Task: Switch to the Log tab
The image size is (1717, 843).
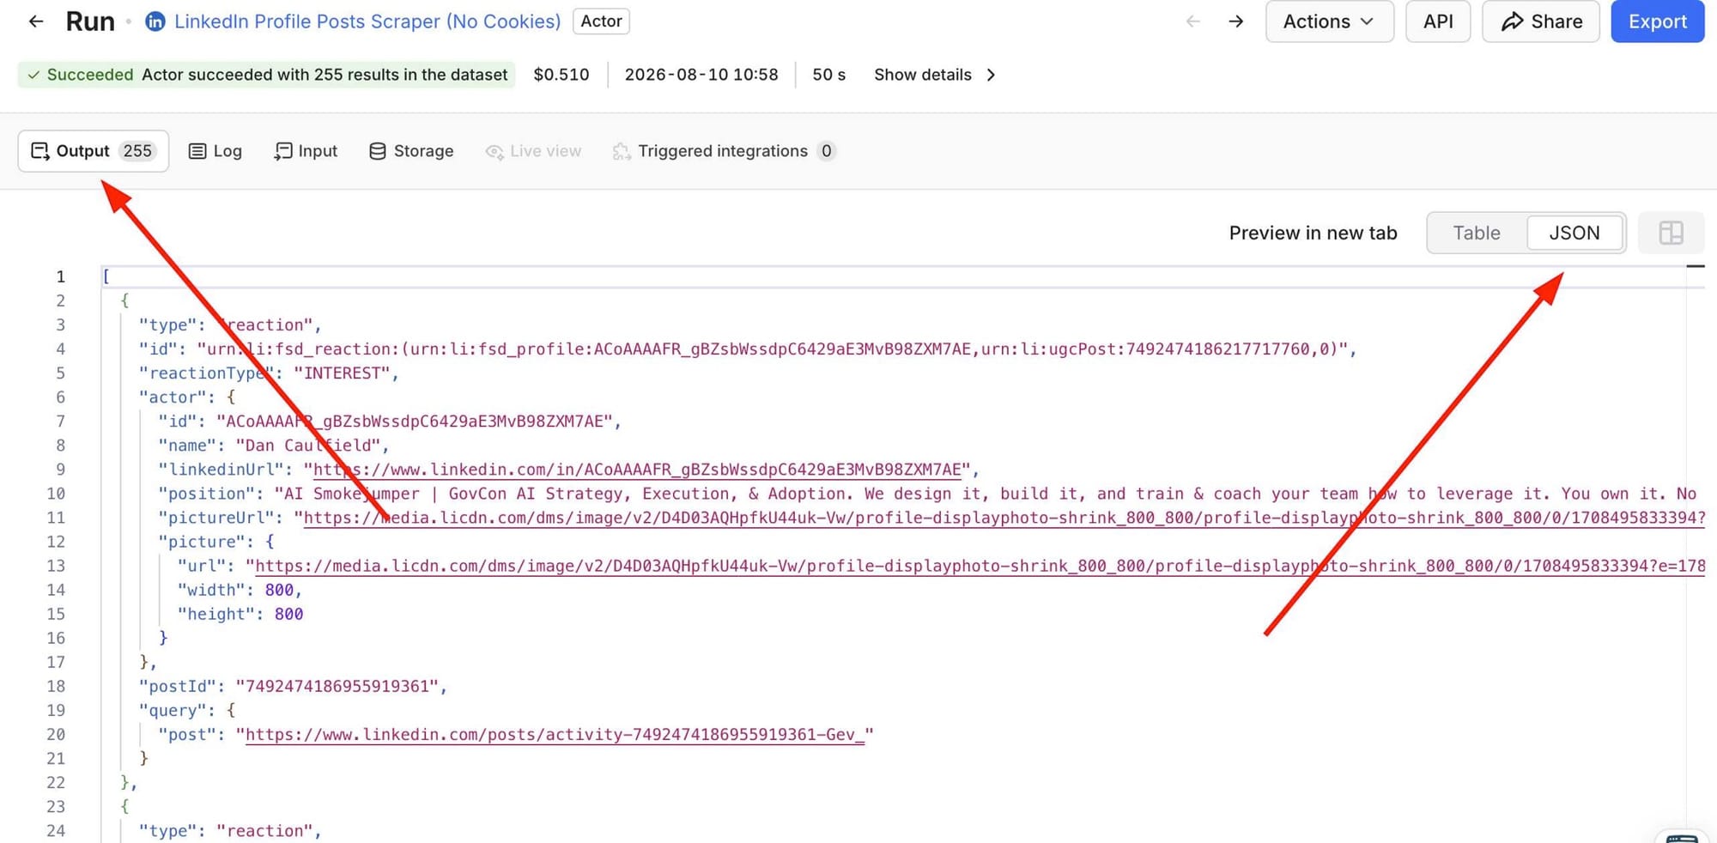Action: pos(215,151)
